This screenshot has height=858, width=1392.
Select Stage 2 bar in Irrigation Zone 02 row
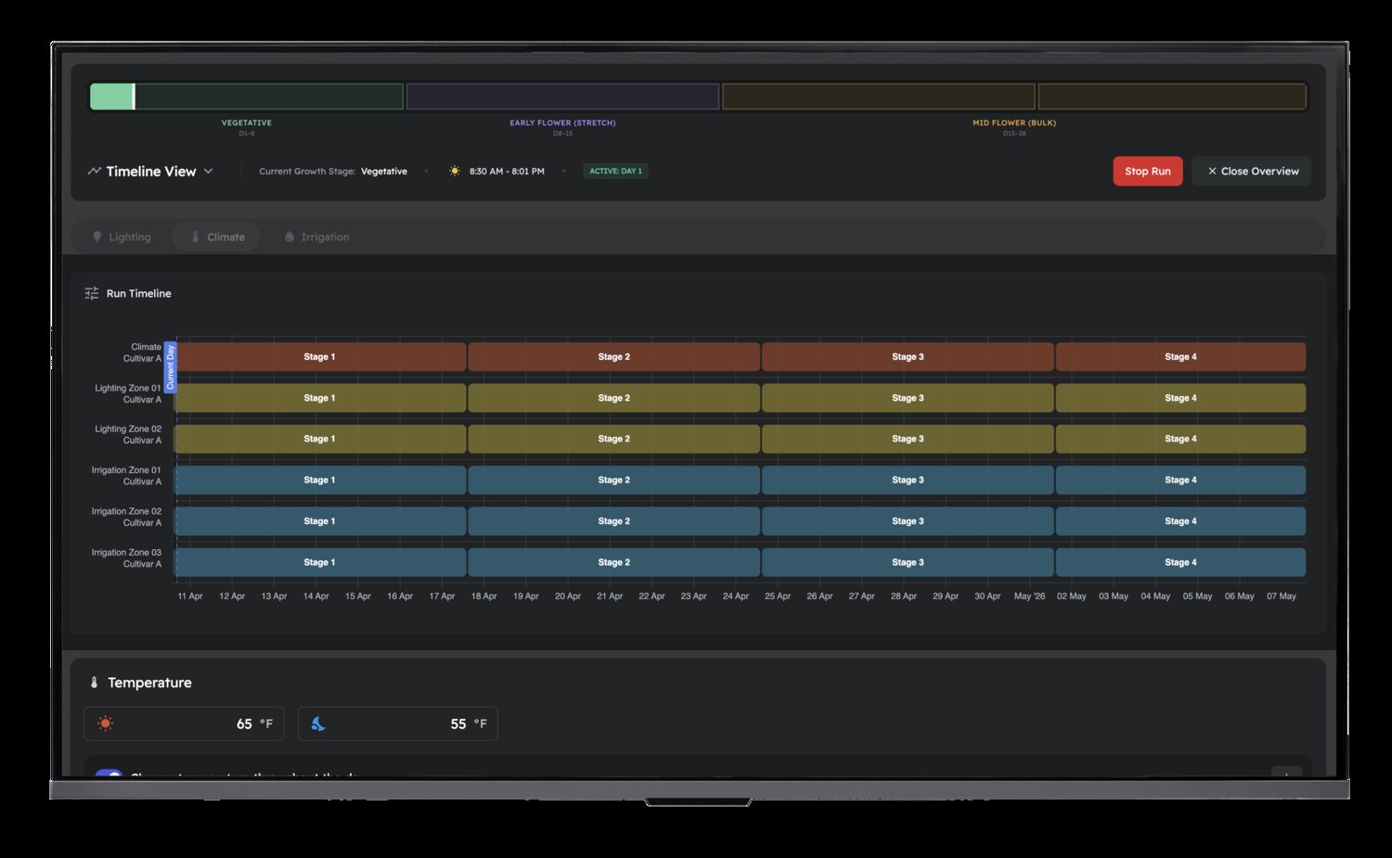614,521
